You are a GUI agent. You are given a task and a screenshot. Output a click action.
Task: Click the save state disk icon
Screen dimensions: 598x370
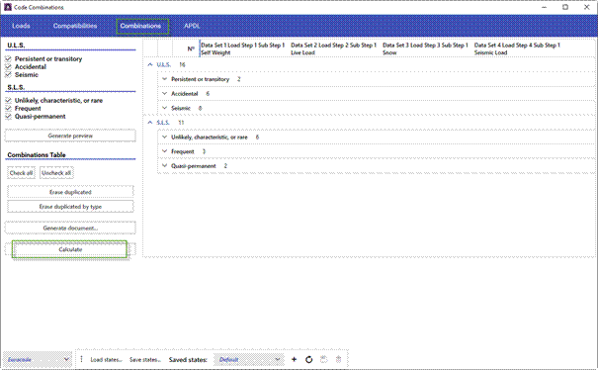(x=324, y=359)
